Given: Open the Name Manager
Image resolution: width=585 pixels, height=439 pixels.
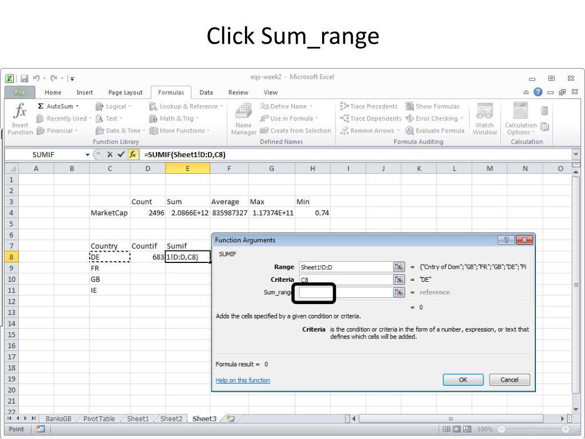Looking at the screenshot, I should (x=243, y=119).
